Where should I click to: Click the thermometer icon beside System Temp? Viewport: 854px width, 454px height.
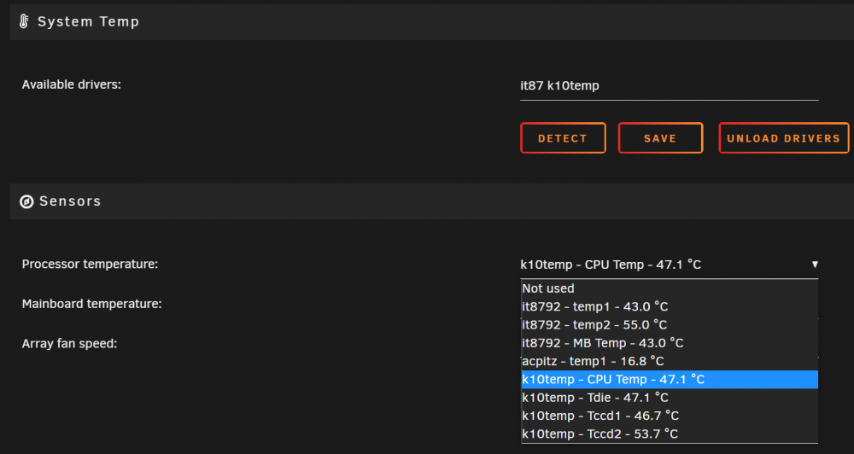(x=24, y=22)
